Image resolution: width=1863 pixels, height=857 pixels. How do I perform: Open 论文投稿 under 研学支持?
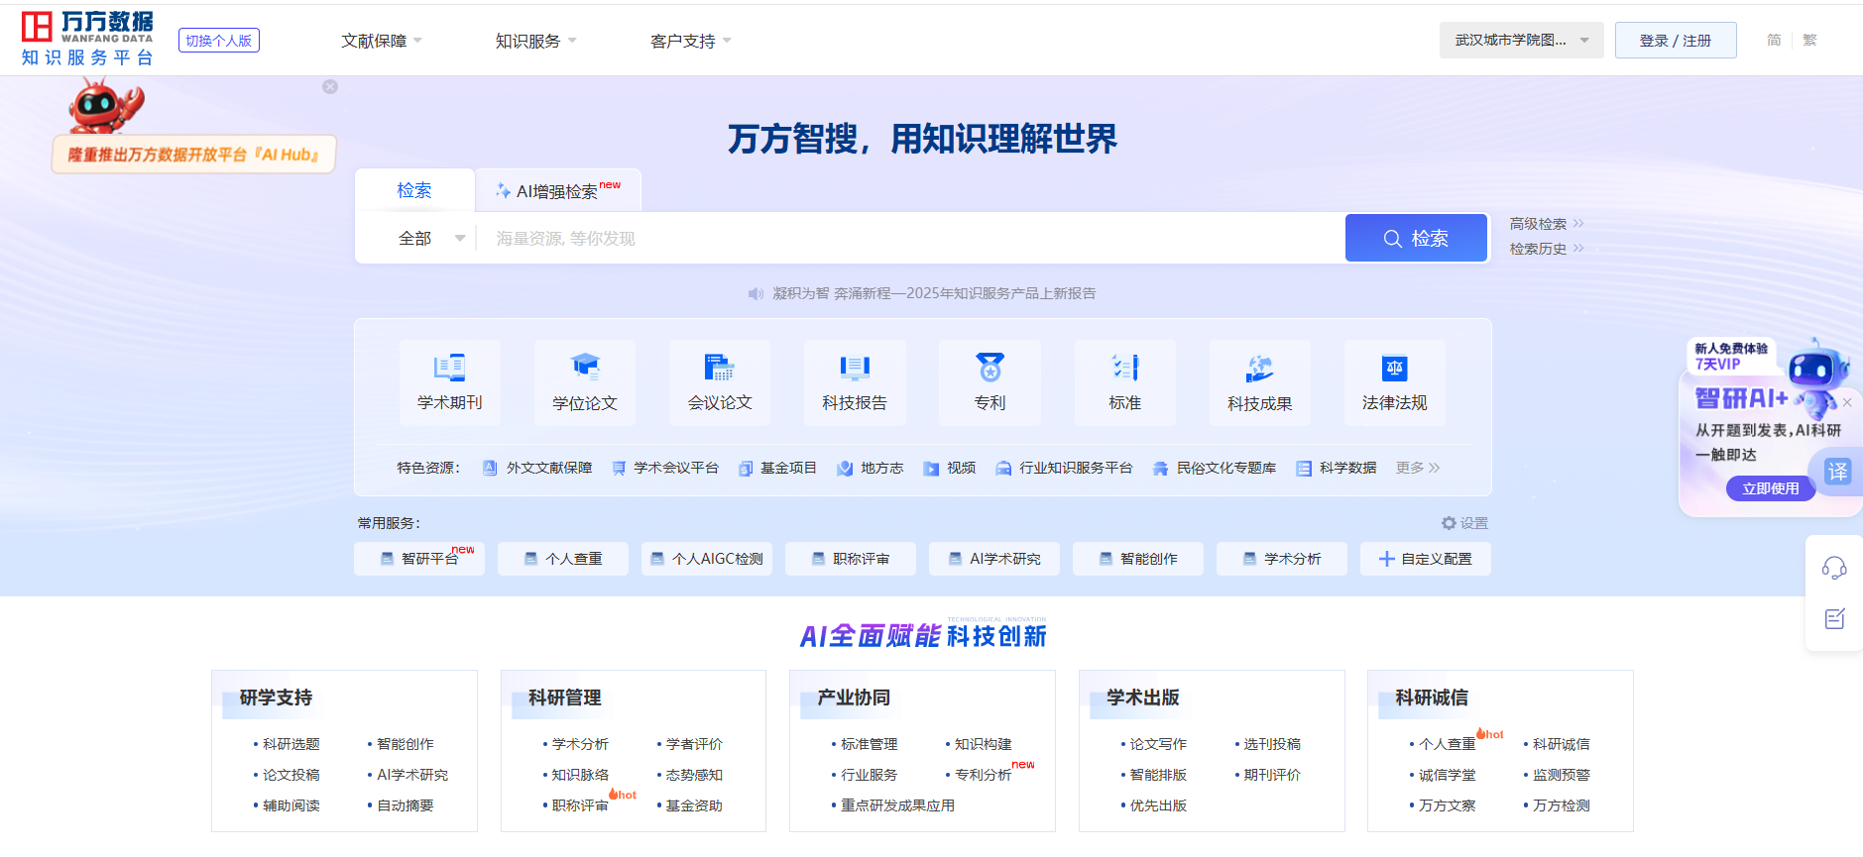[x=291, y=775]
